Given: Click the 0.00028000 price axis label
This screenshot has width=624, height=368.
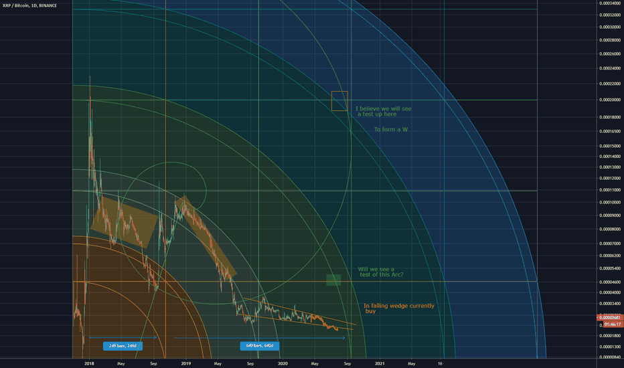Looking at the screenshot, I should pyautogui.click(x=610, y=40).
